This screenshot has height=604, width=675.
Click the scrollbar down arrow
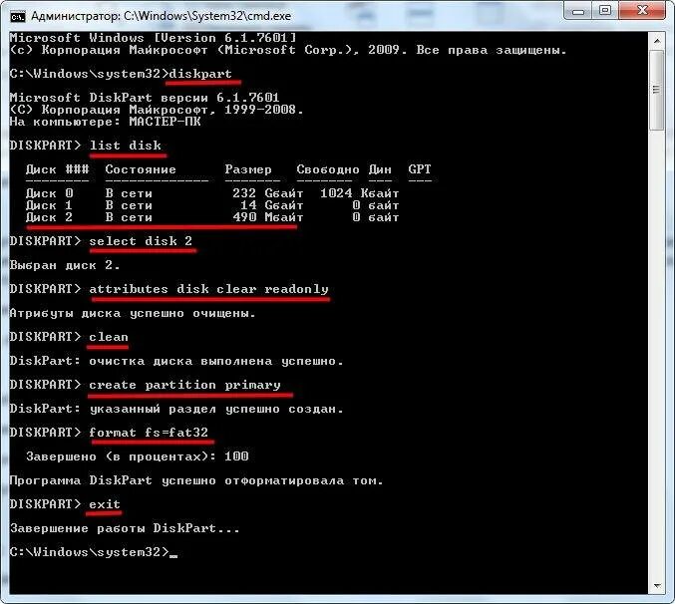click(x=657, y=585)
